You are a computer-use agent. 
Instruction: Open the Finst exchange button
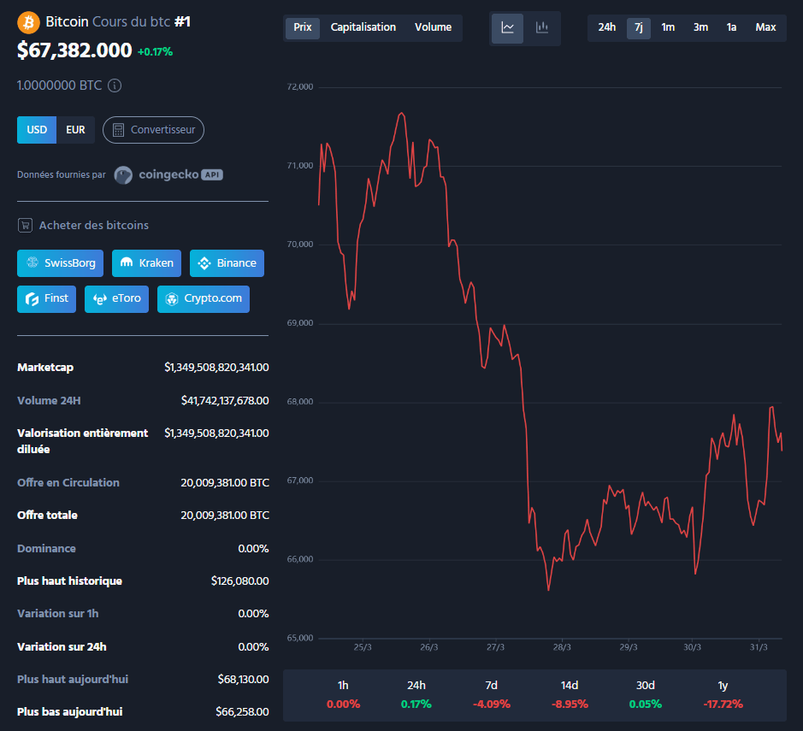point(47,299)
